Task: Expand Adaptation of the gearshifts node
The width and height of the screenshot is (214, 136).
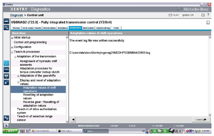Action: point(18,76)
